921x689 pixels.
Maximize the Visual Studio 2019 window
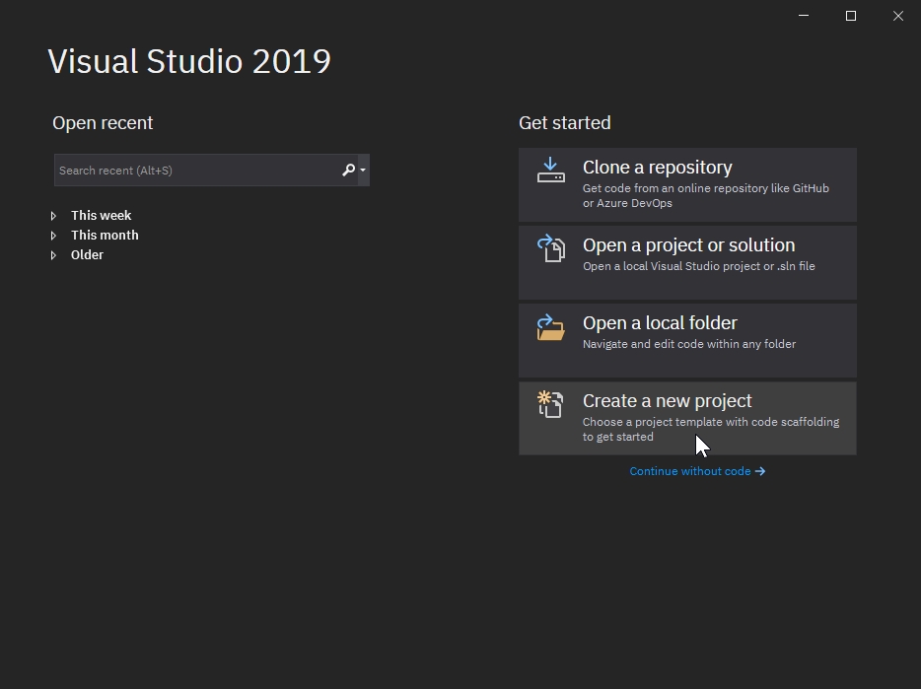tap(851, 16)
